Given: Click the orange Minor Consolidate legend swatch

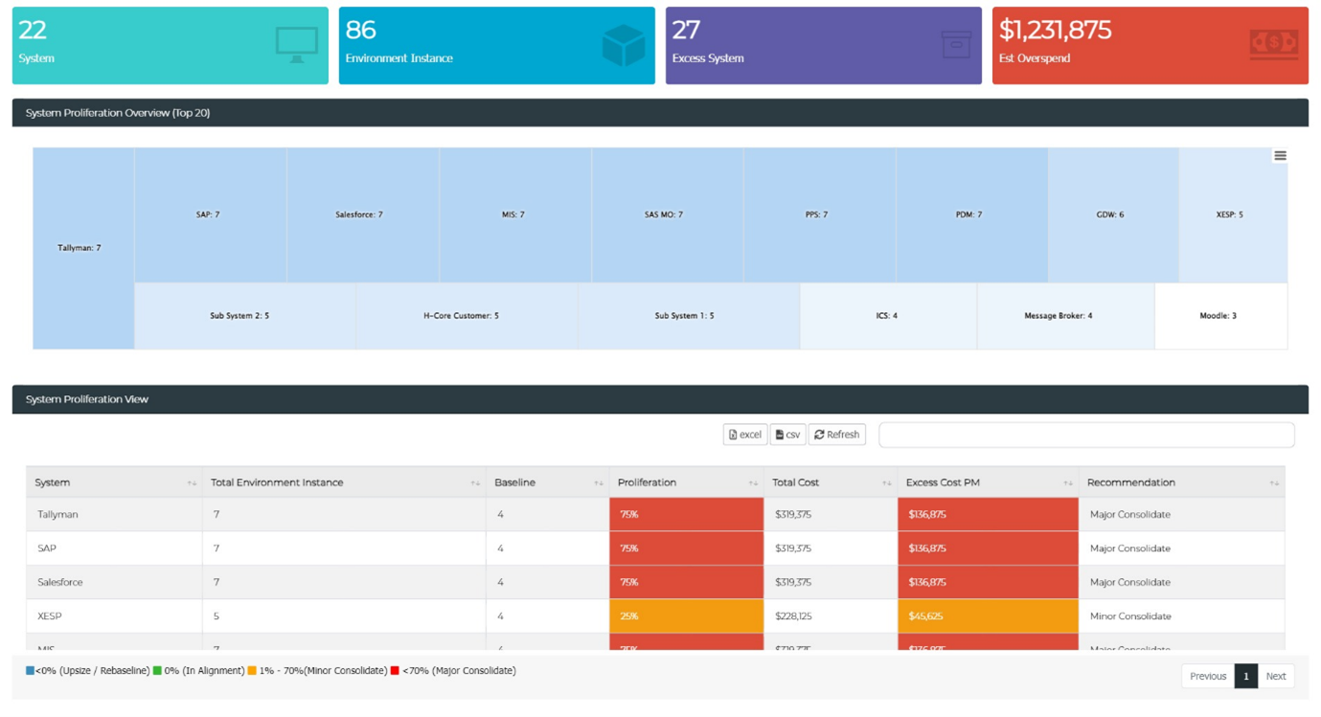Looking at the screenshot, I should (252, 671).
